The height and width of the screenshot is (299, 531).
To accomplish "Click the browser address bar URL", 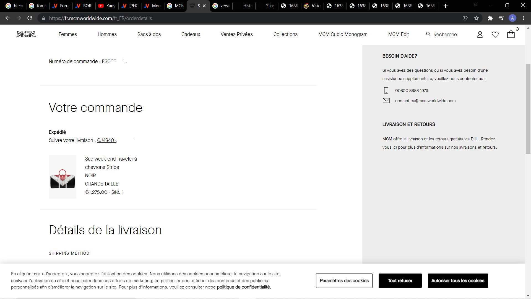I will pos(100,18).
